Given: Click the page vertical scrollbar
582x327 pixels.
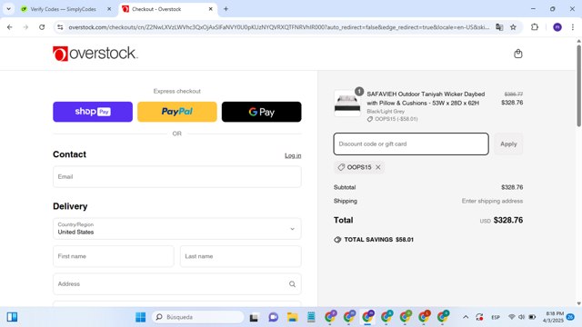Looking at the screenshot, I should (x=578, y=86).
